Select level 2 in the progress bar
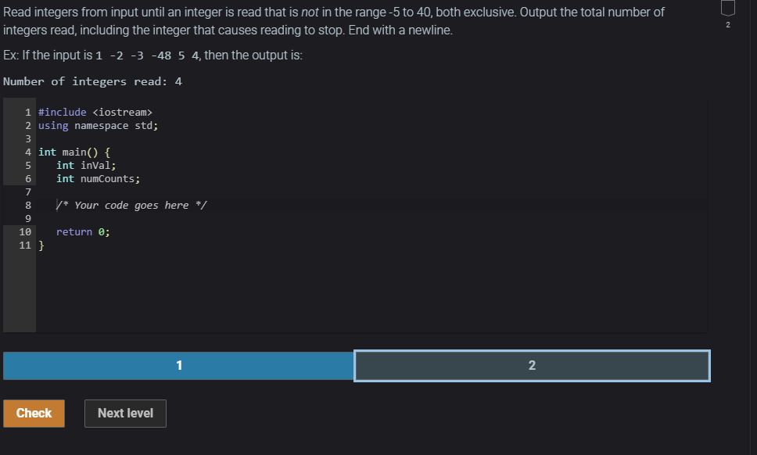Screen dimensions: 757x455 pyautogui.click(x=532, y=365)
